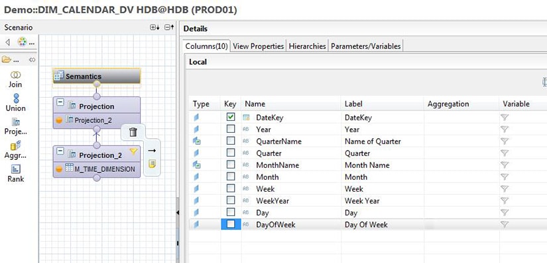Viewport: 547px width, 263px height.
Task: Check the Key checkbox for Year
Action: pos(231,129)
